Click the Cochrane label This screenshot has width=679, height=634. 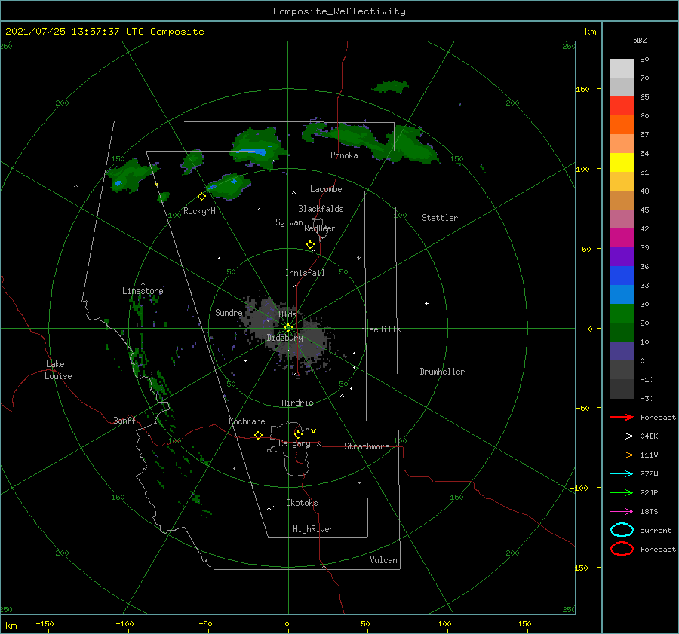point(247,421)
